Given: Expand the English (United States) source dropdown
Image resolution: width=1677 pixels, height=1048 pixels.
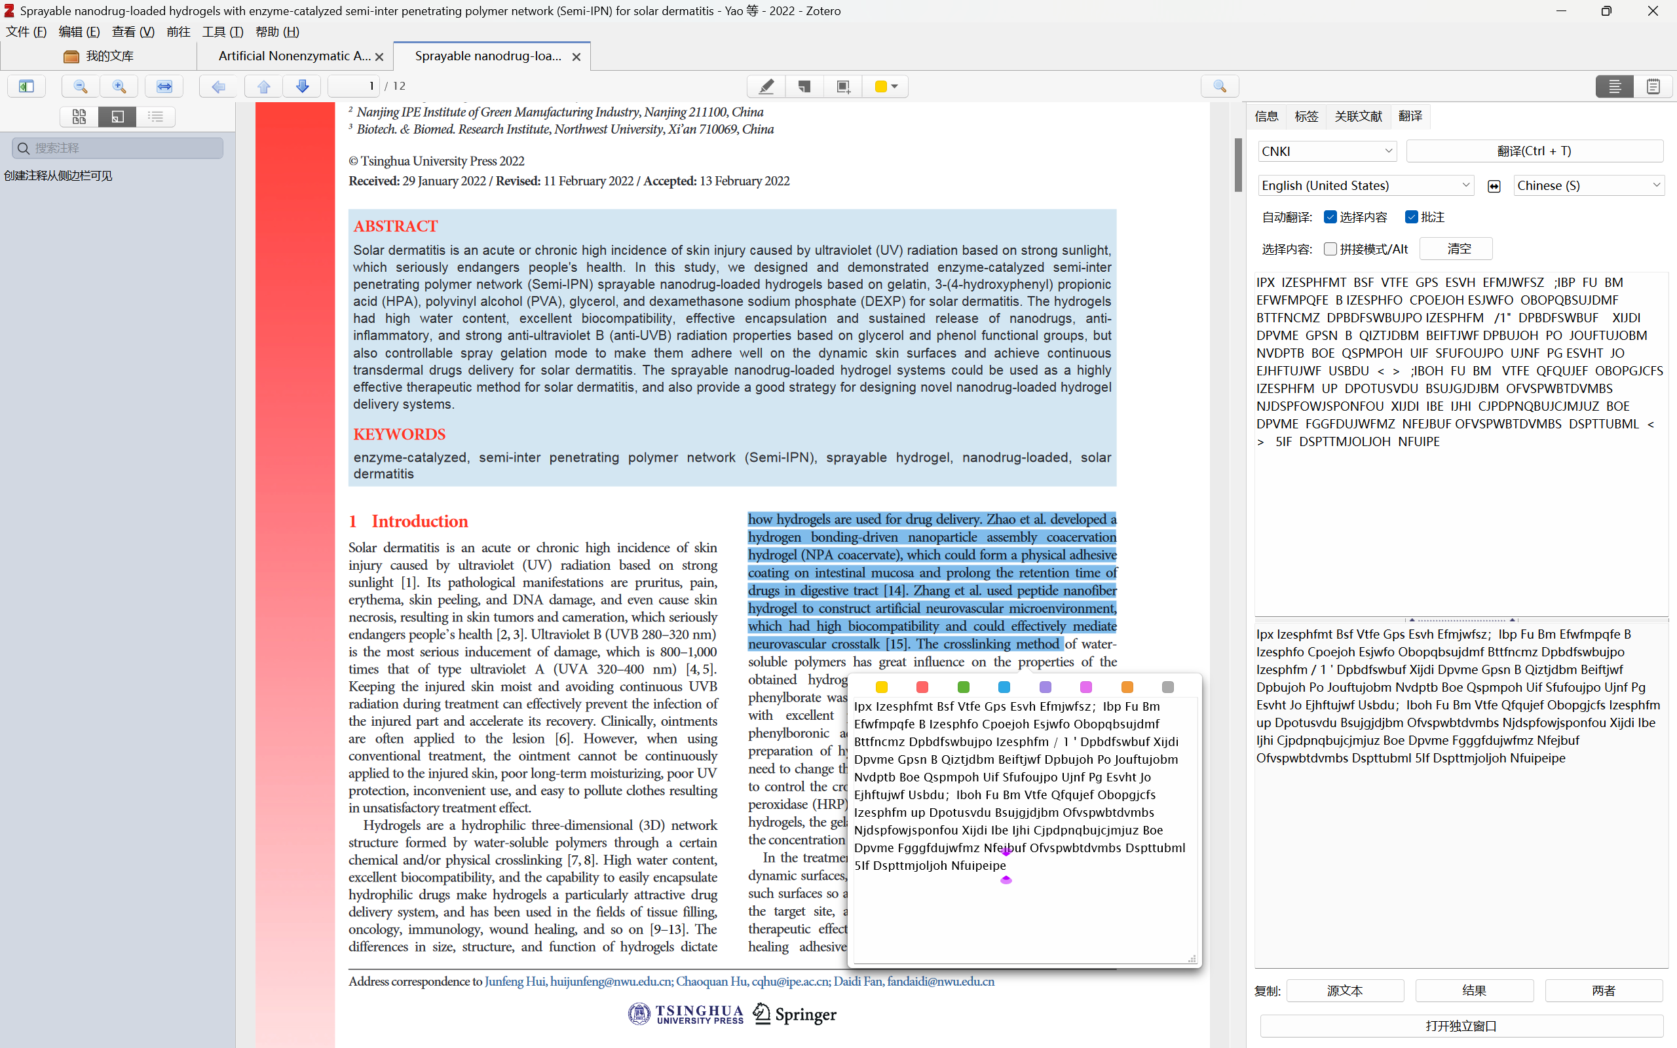Looking at the screenshot, I should pyautogui.click(x=1365, y=186).
